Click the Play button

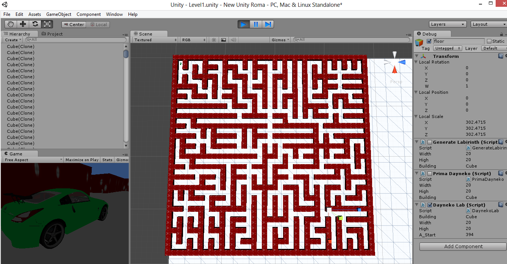[244, 24]
